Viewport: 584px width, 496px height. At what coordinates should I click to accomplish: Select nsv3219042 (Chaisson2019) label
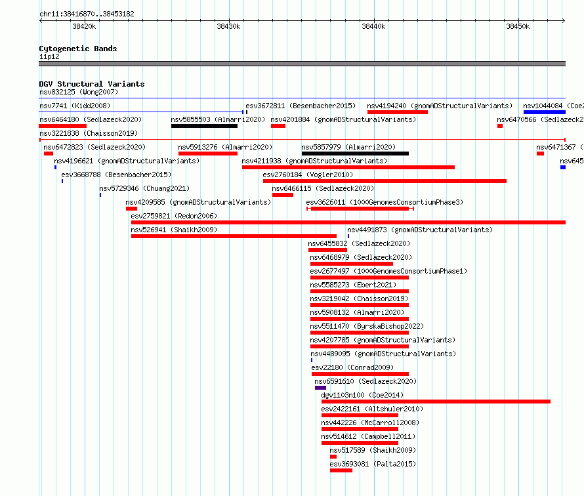click(359, 299)
